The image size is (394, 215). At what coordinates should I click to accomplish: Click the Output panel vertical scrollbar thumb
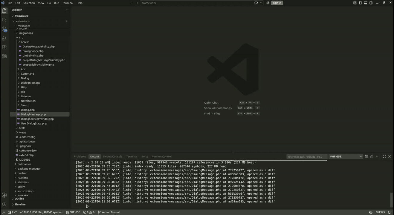tap(391, 200)
